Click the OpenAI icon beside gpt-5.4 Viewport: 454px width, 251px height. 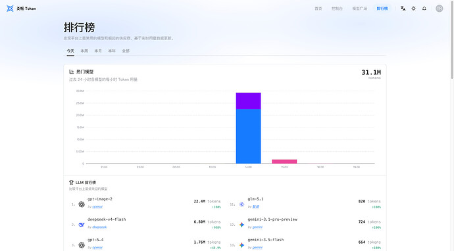[82, 245]
